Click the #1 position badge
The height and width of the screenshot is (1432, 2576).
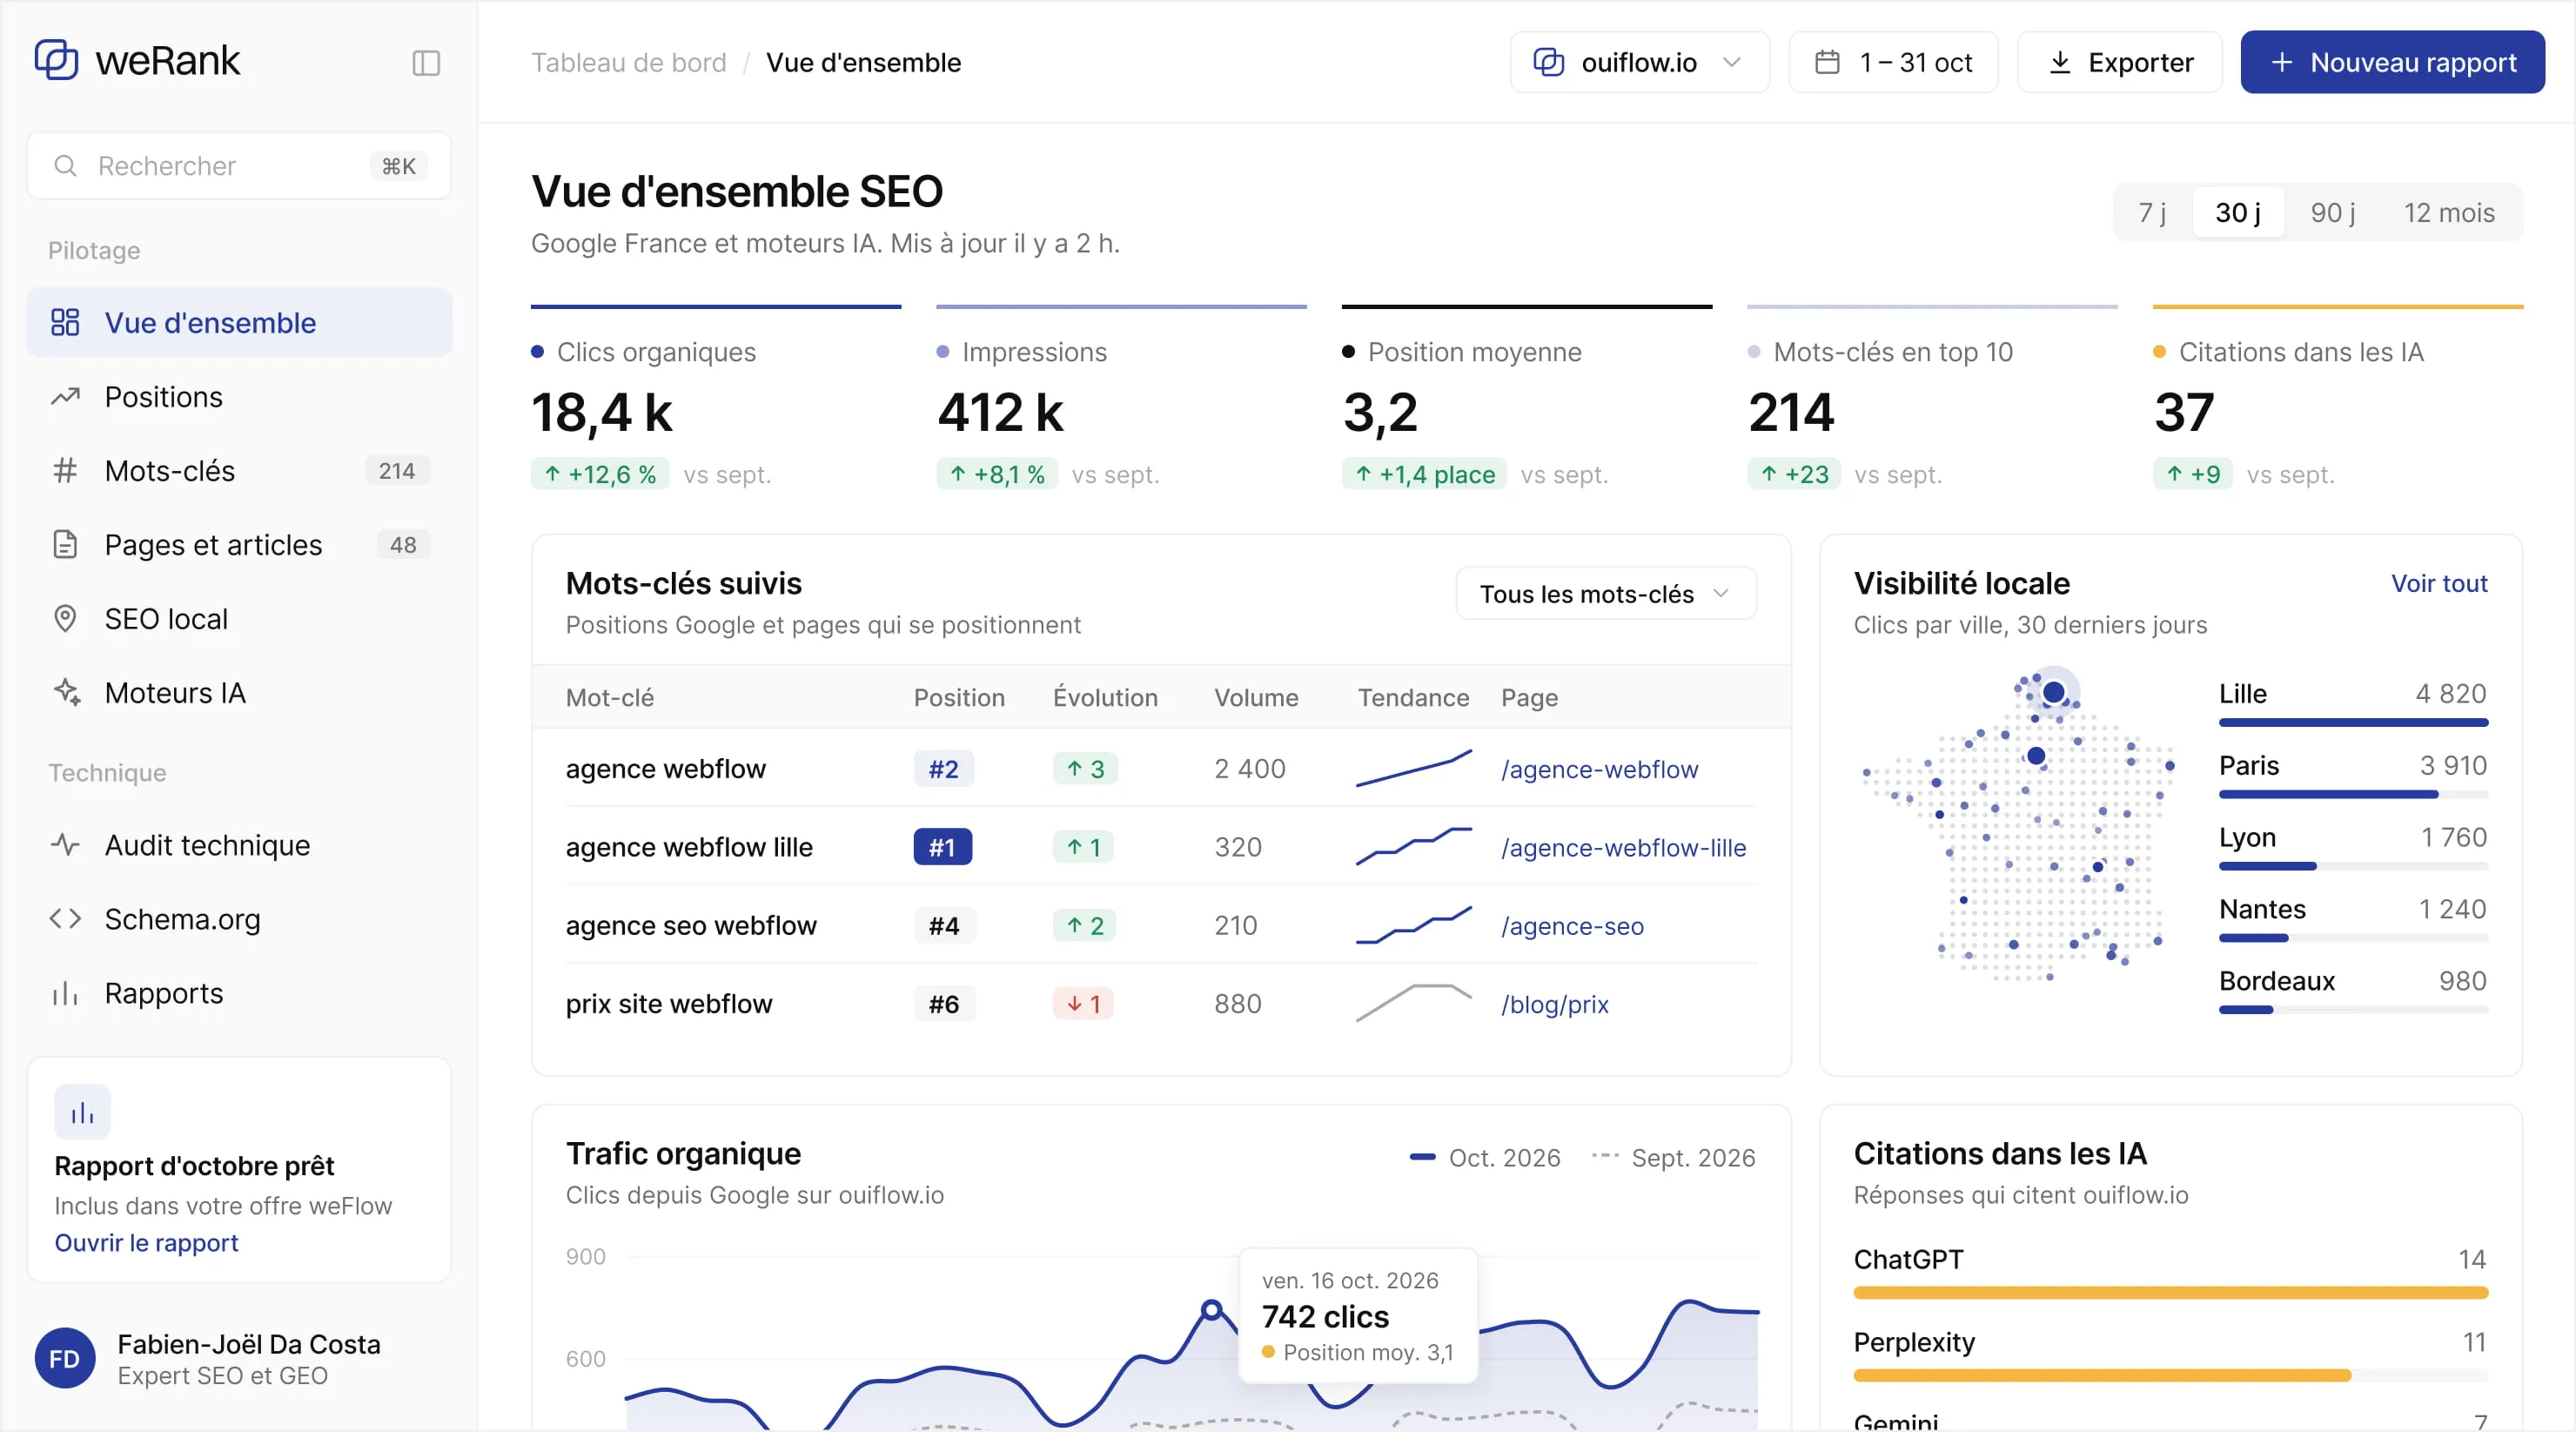tap(942, 847)
